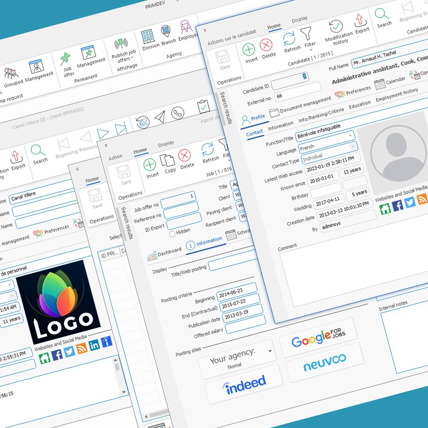
Task: Click Offered salary field
Action: tap(245, 324)
